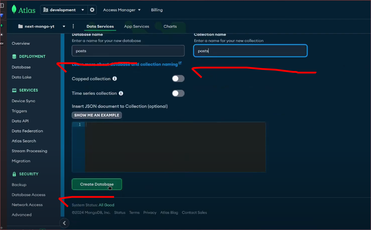Click the Services section icon
This screenshot has height=230, width=371.
click(14, 90)
